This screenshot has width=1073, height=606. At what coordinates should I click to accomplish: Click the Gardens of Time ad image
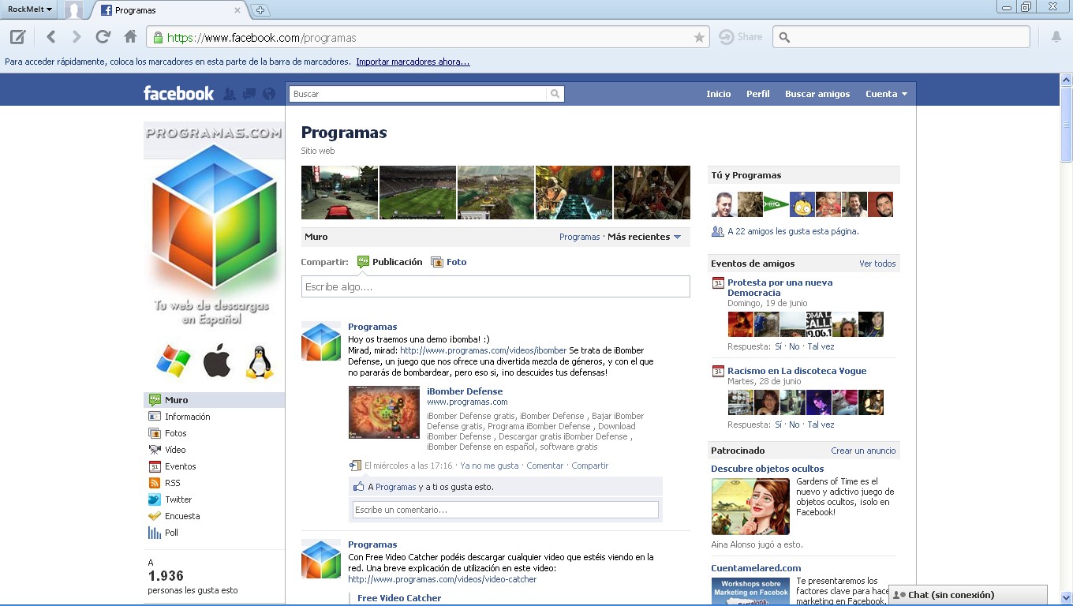[750, 507]
